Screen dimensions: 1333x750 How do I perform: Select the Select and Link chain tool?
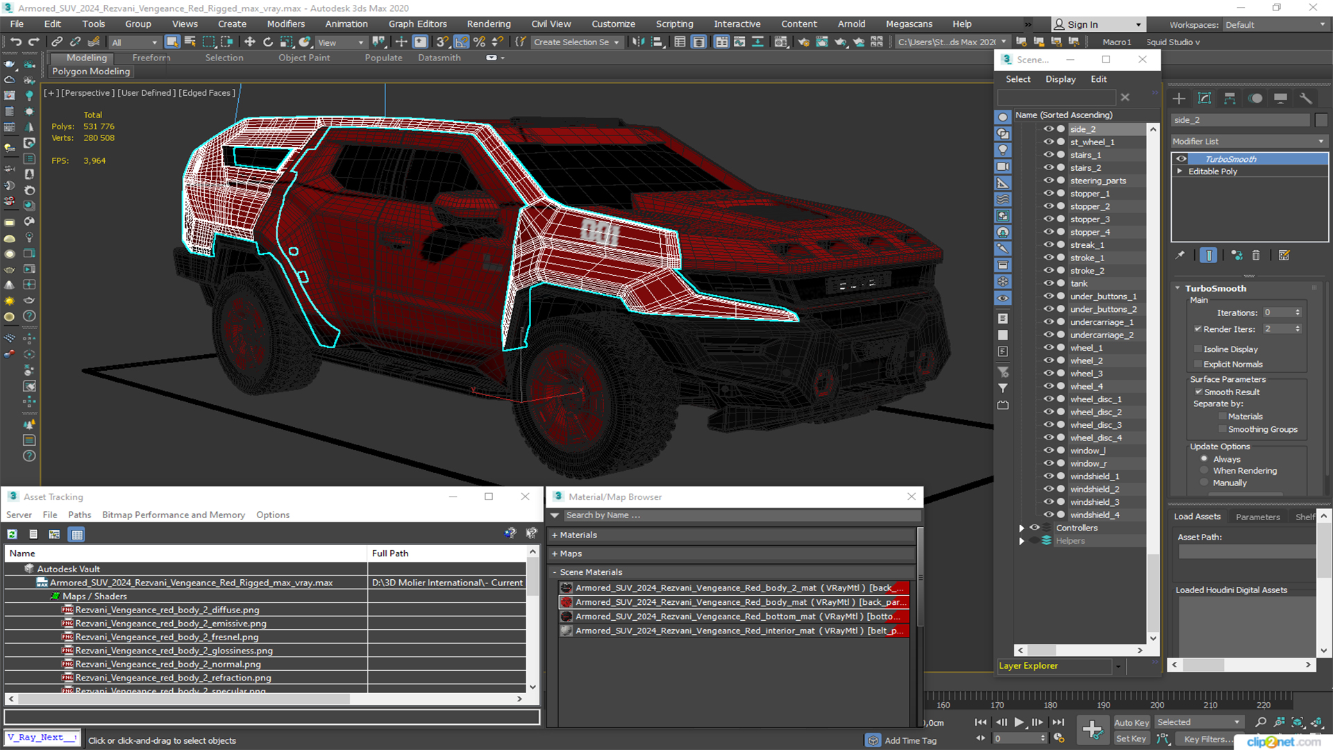(57, 42)
